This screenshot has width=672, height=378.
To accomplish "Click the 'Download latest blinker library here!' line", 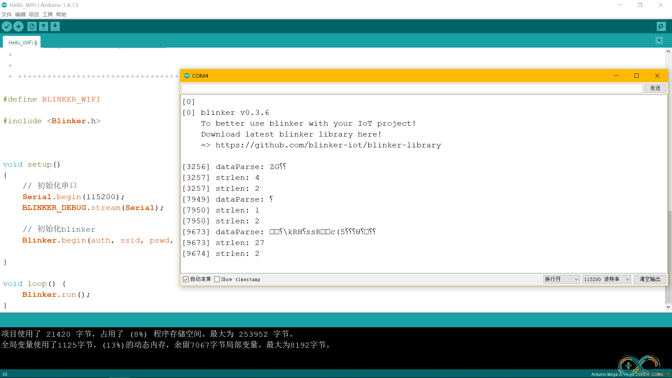I will pos(291,134).
